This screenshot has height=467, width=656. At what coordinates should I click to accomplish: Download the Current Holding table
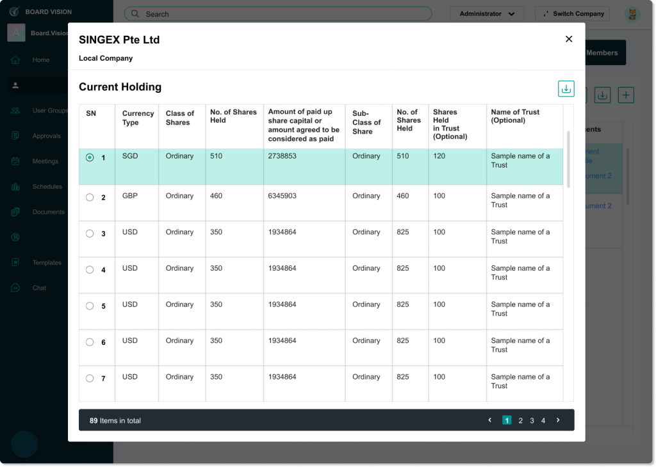coord(566,89)
